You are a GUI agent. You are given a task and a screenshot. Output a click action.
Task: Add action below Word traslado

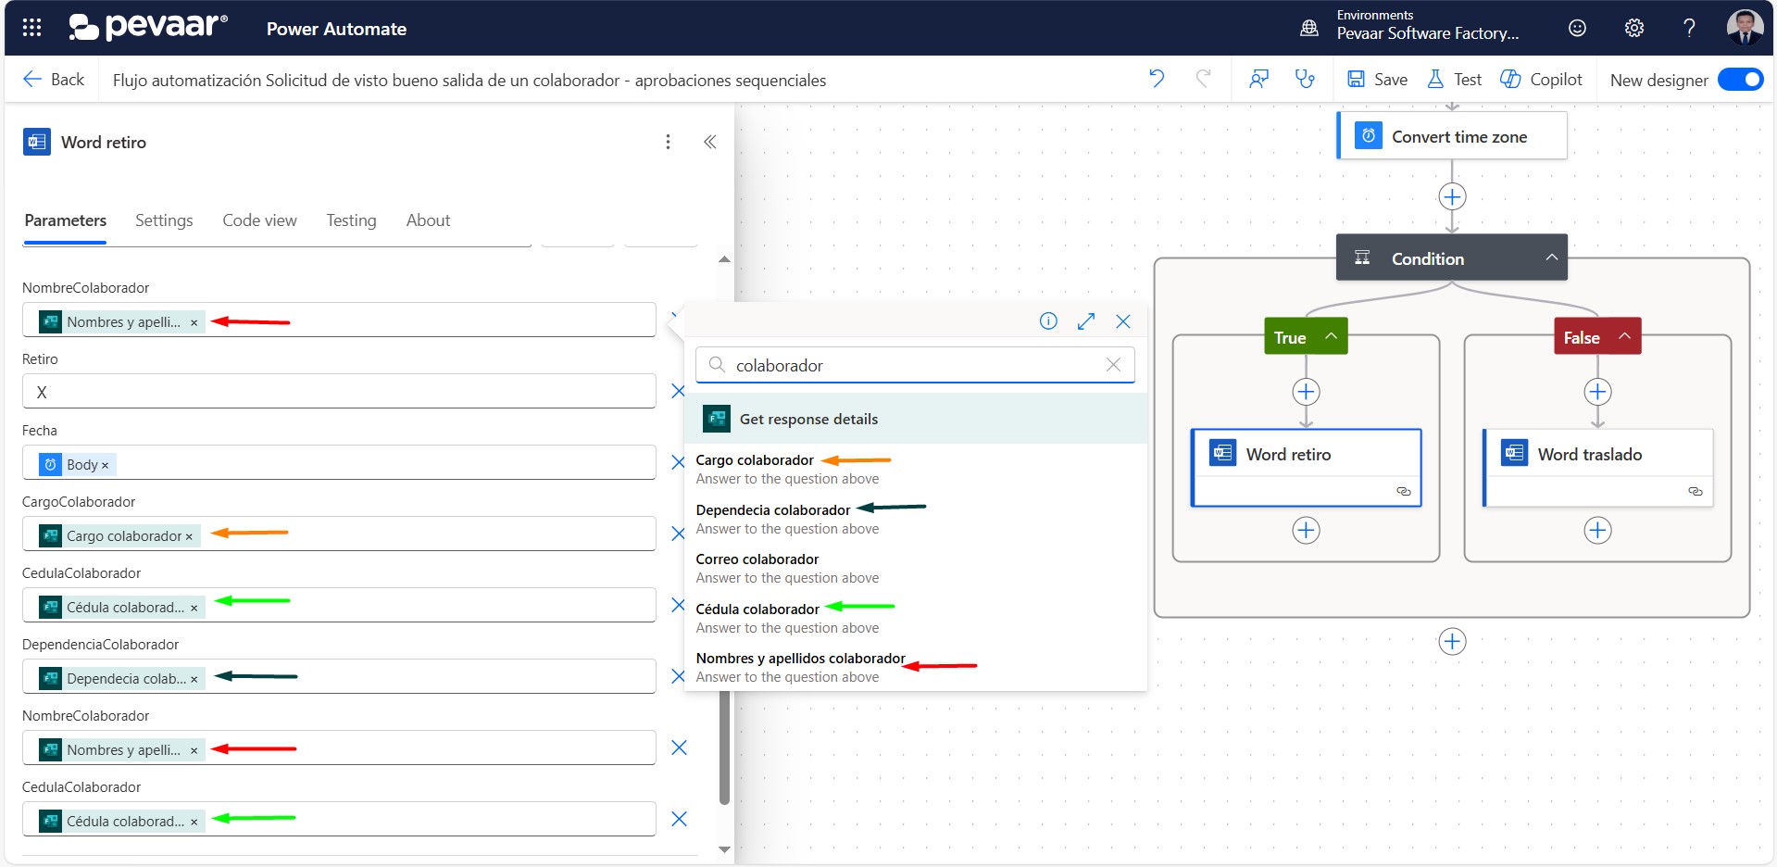pyautogui.click(x=1597, y=531)
